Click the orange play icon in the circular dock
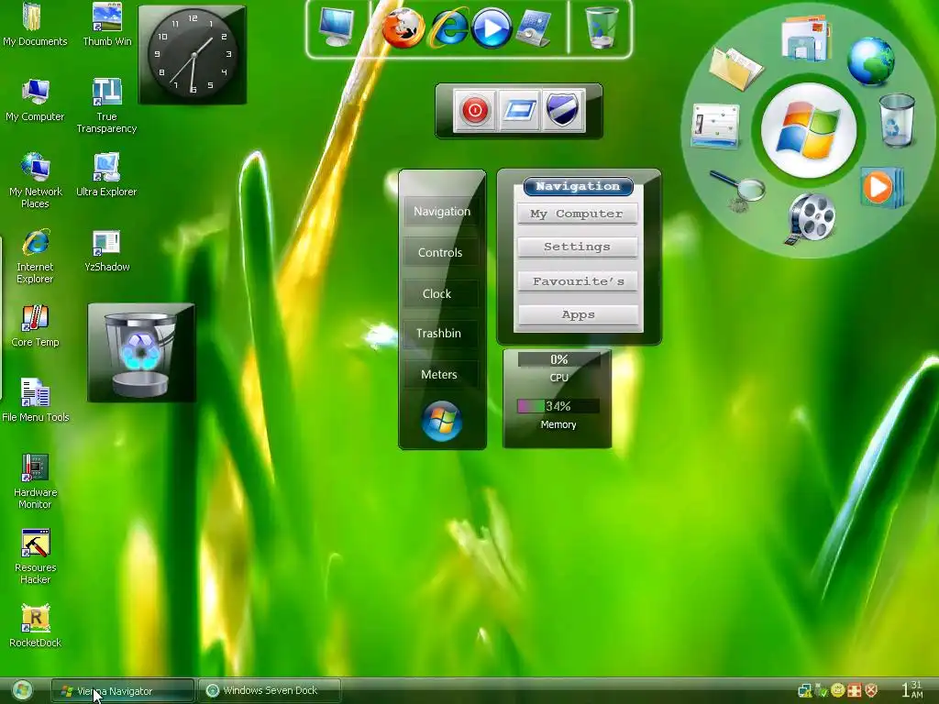The height and width of the screenshot is (704, 939). tap(881, 188)
